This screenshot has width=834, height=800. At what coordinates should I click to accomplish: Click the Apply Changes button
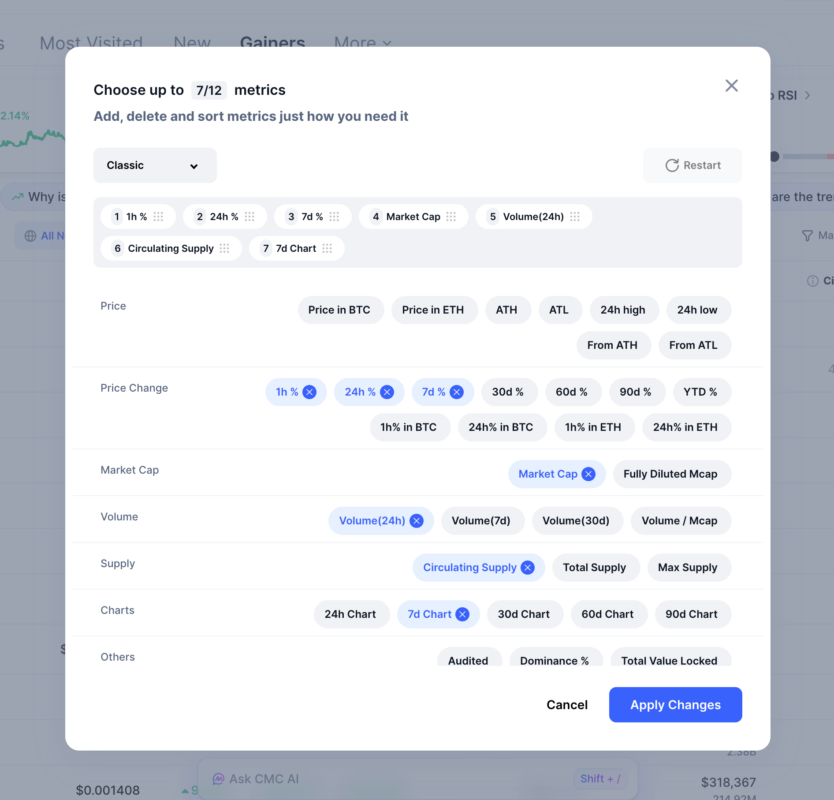click(675, 705)
